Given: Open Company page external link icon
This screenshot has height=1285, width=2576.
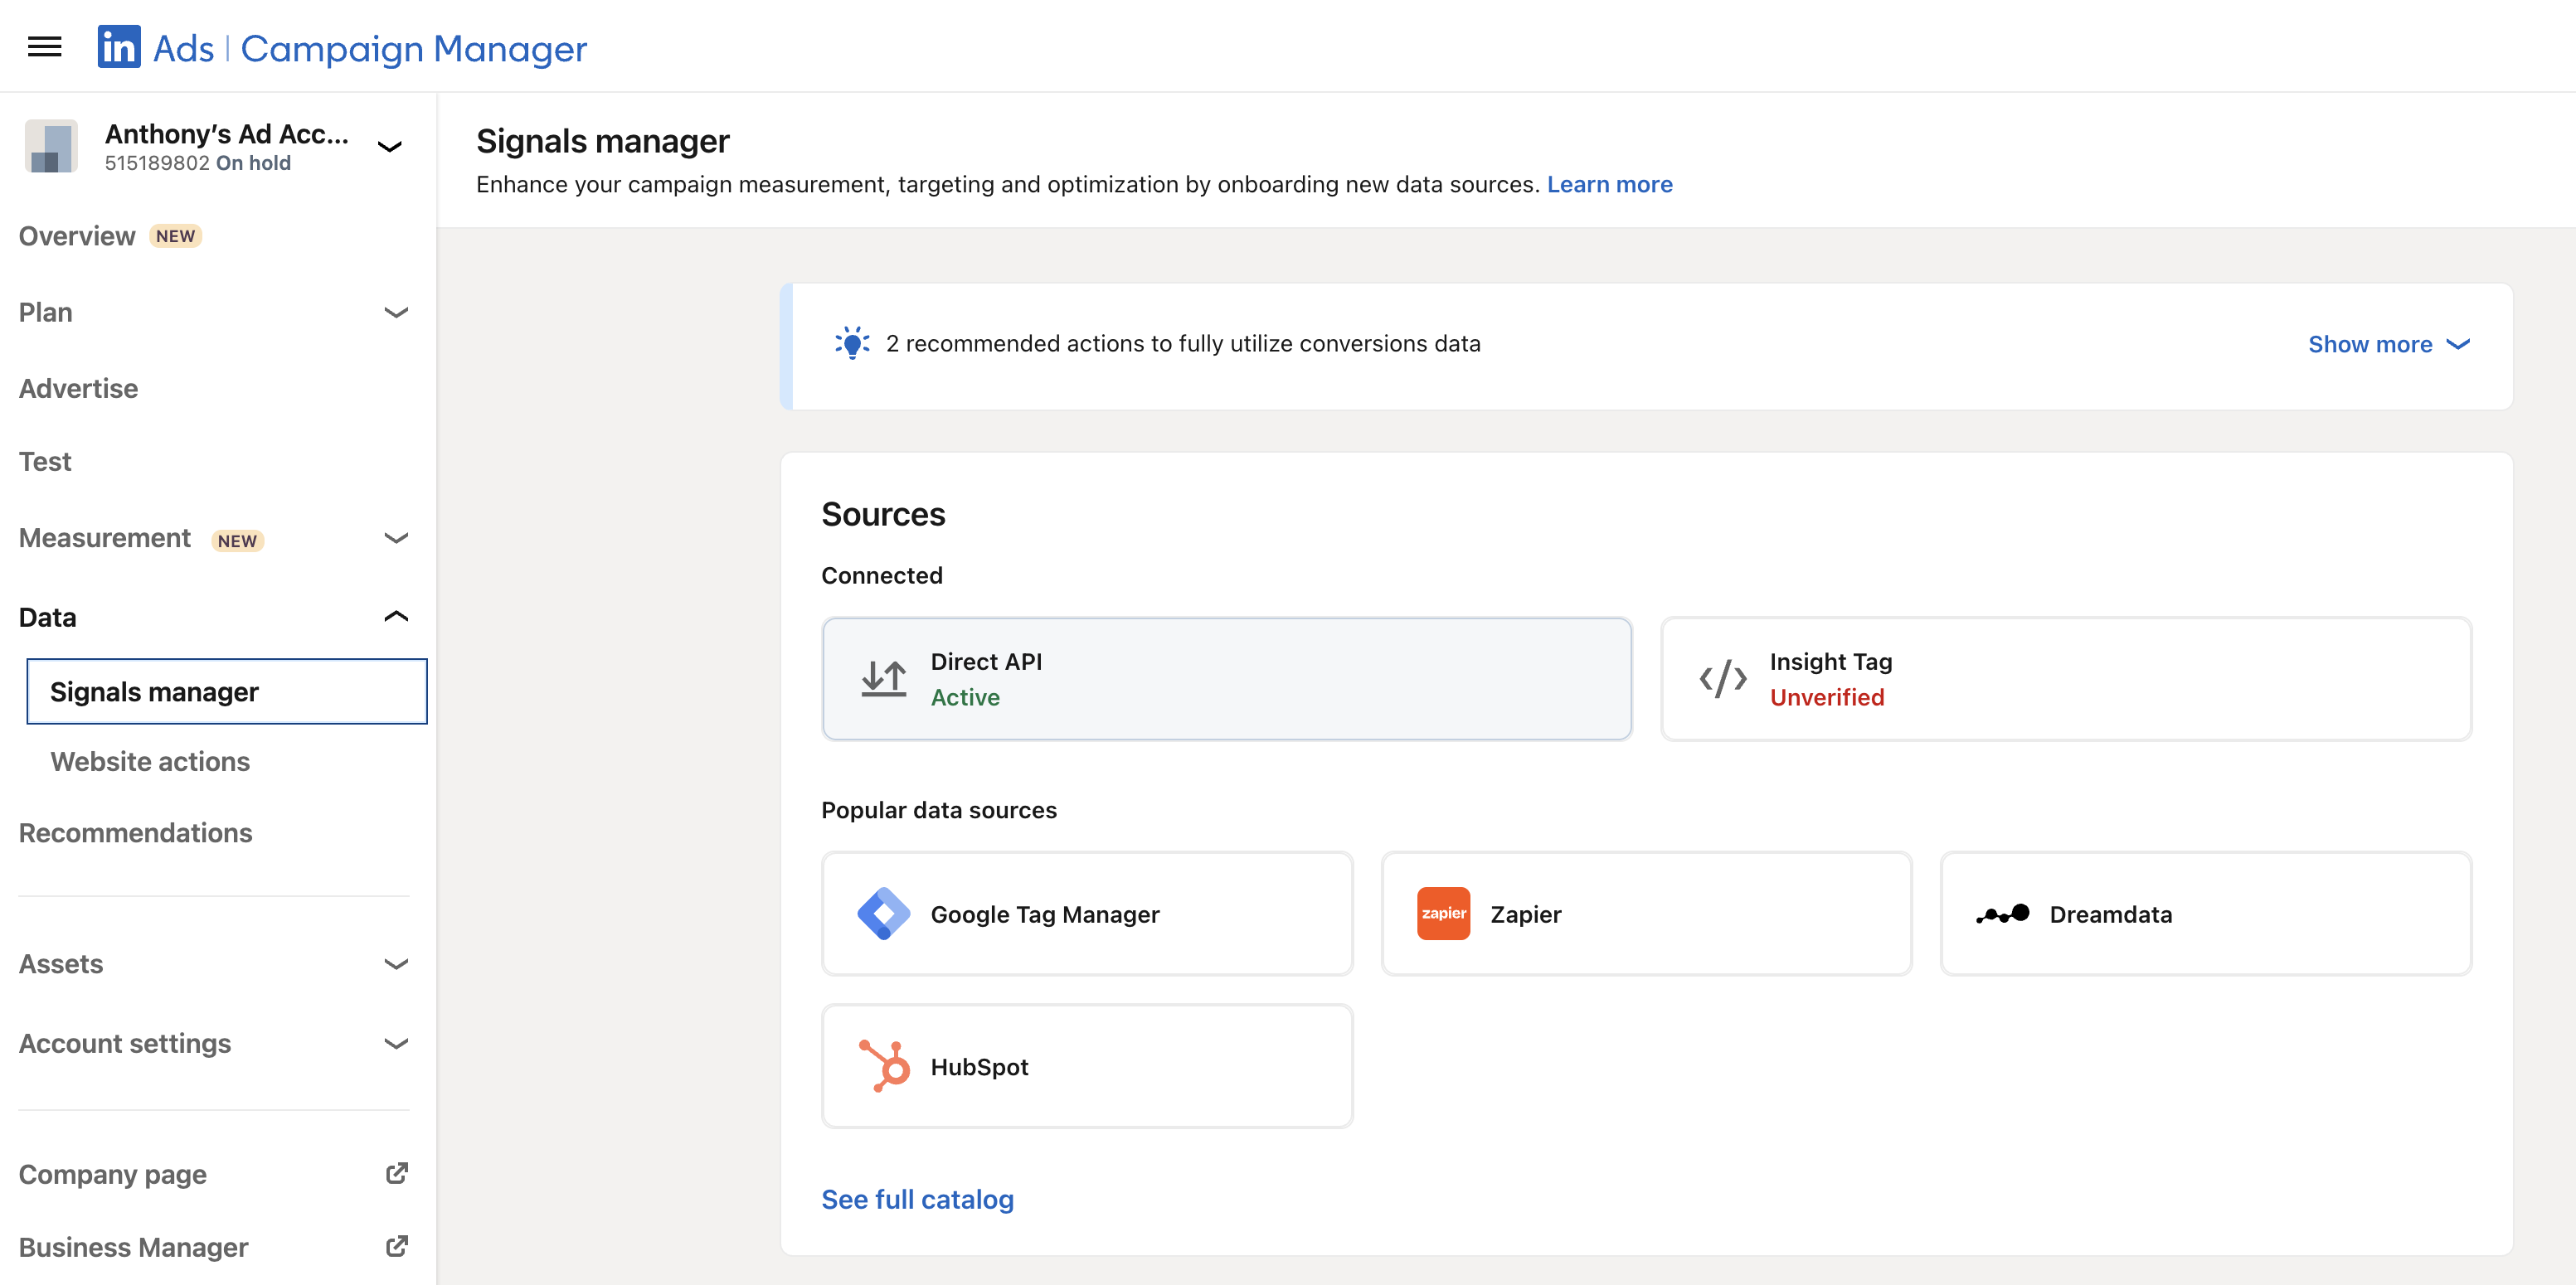Looking at the screenshot, I should coord(397,1173).
